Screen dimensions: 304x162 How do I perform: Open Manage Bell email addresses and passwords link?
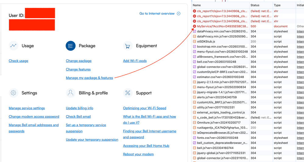coord(33,128)
